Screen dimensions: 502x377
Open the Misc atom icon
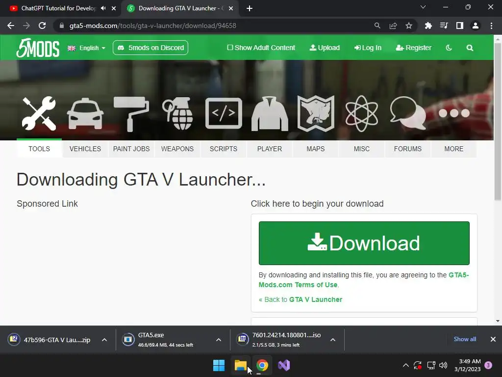362,113
